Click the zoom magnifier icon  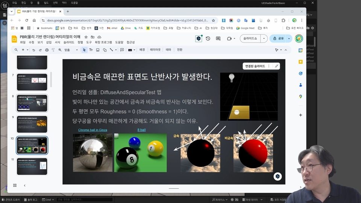60,50
